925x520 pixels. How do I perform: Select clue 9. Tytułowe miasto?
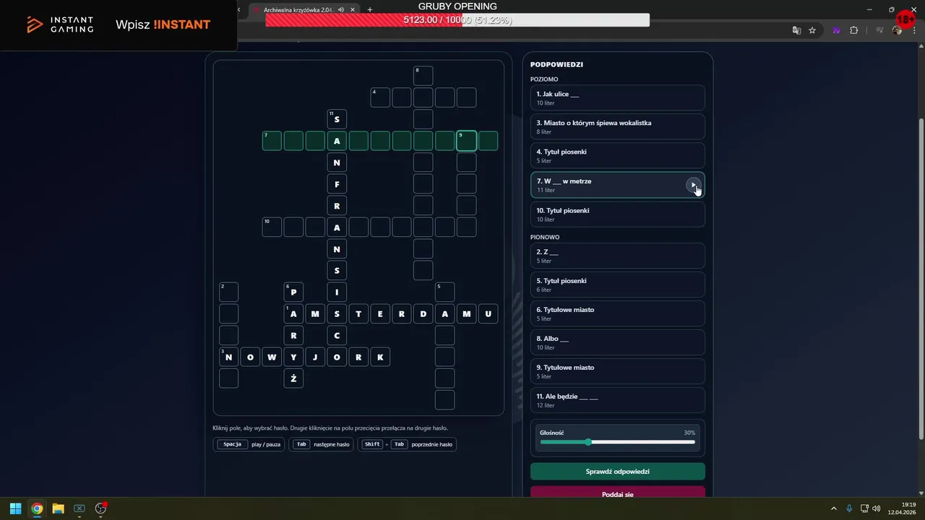617,371
